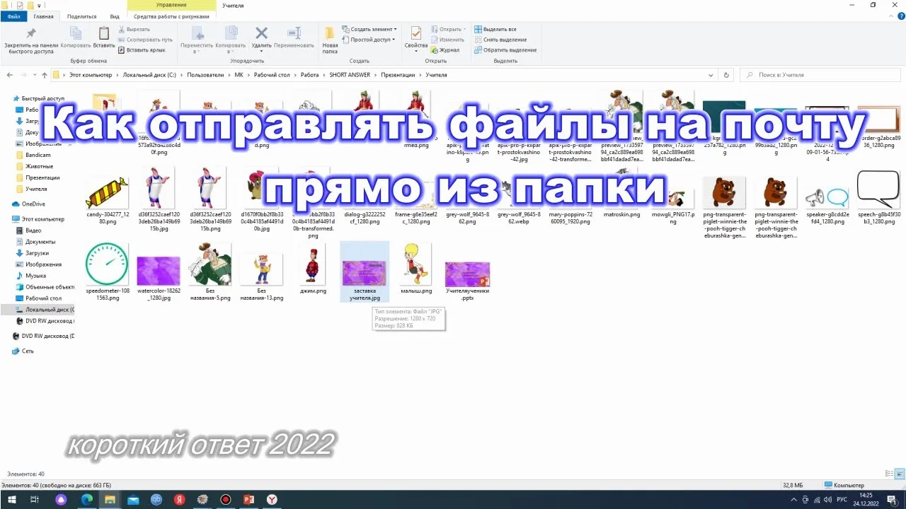Open the File (Файл) tab
The width and height of the screenshot is (906, 509).
(x=13, y=16)
